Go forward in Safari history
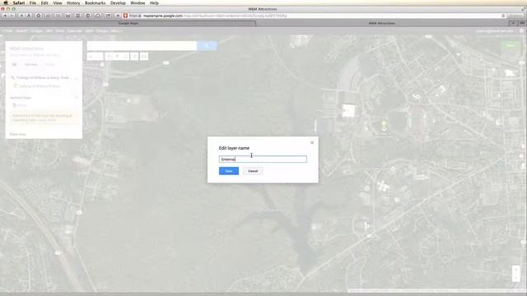This screenshot has width=527, height=296. pos(12,16)
